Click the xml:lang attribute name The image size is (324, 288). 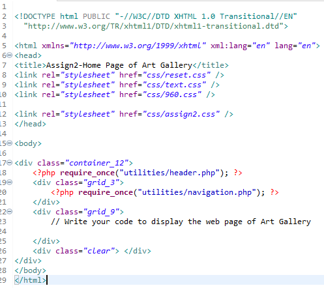[229, 46]
